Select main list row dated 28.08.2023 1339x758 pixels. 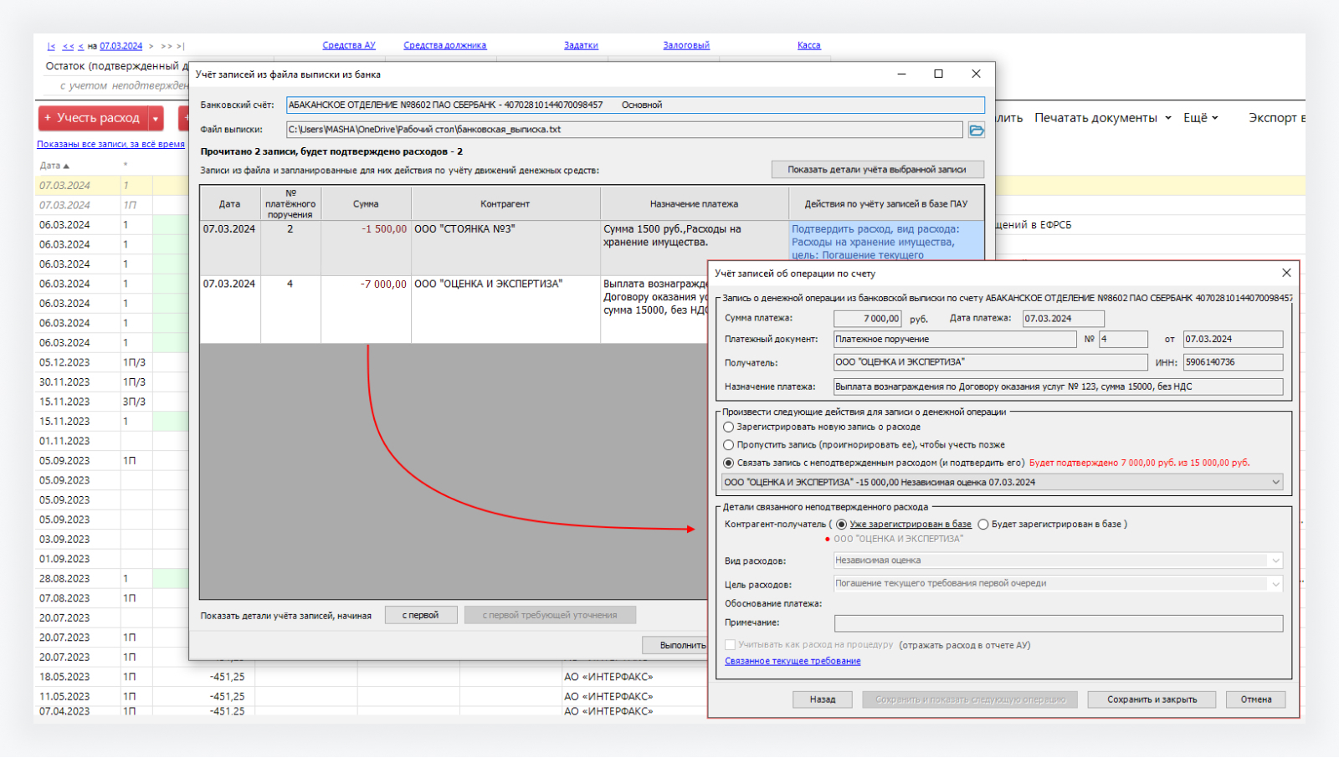pos(113,579)
